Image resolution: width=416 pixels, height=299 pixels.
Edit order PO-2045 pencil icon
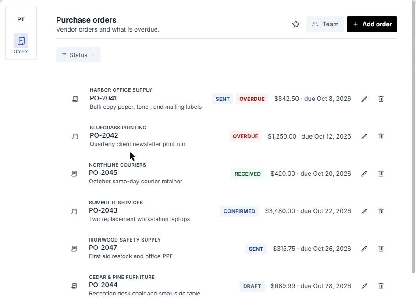click(x=364, y=174)
